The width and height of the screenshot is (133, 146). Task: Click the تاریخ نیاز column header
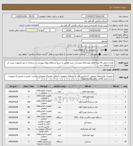click(13, 86)
